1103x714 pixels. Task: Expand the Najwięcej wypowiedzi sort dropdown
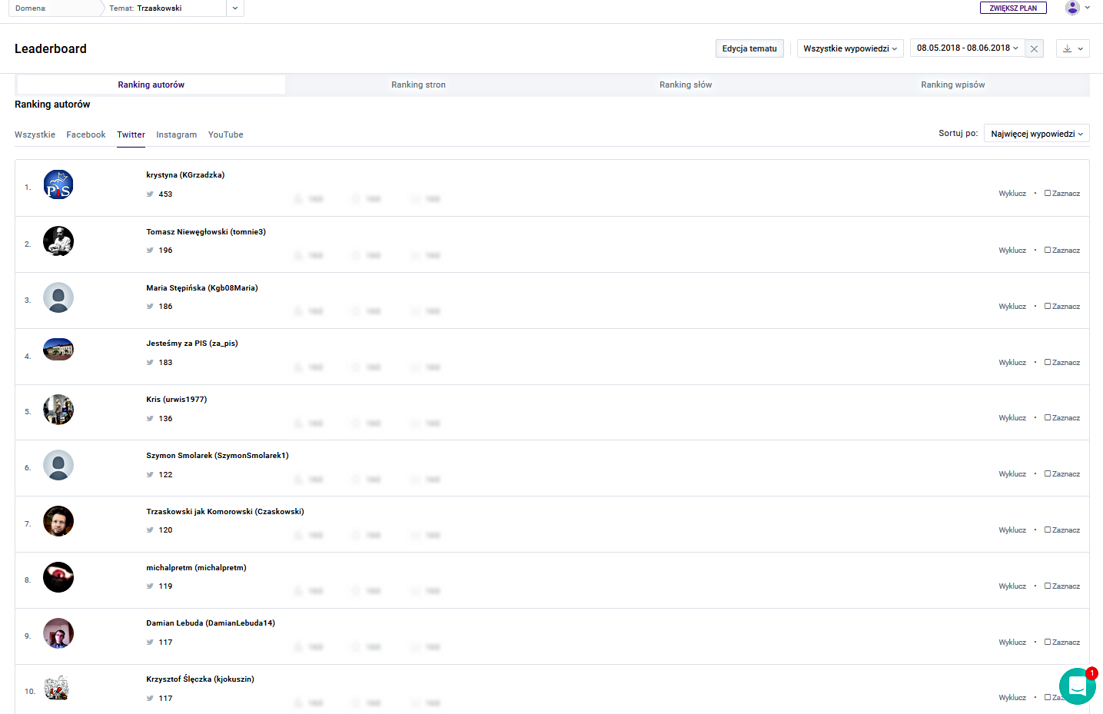click(x=1036, y=134)
